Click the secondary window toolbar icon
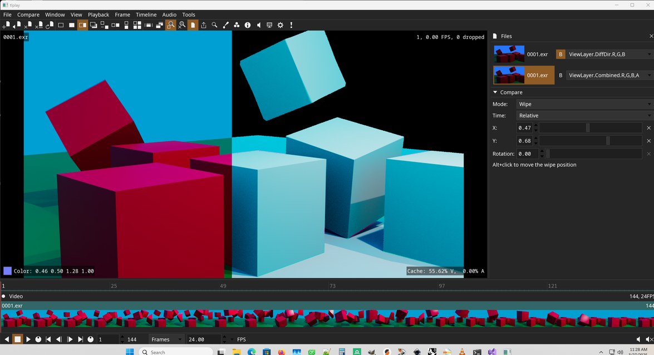Screen dimensions: 654x355 [x=159, y=25]
